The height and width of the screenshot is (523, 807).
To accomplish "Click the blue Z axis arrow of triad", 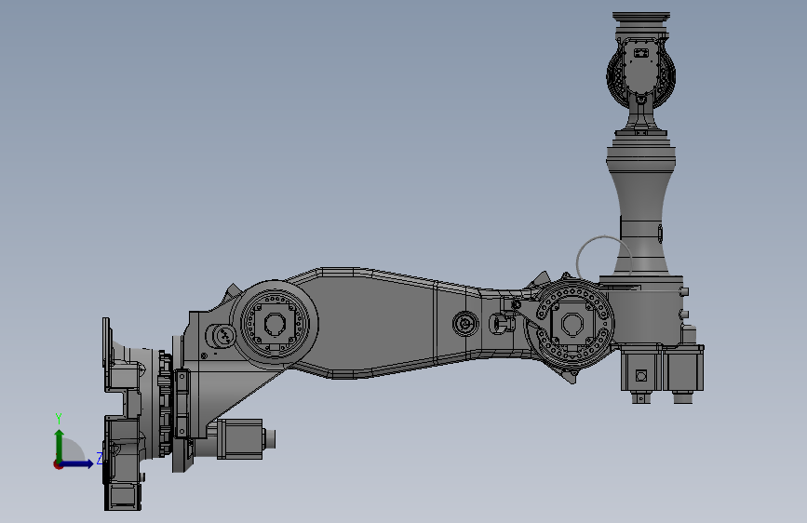I will coord(77,463).
